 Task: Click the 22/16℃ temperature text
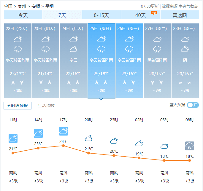(73, 74)
